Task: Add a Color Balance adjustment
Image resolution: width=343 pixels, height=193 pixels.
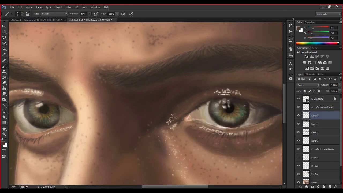Action: (x=310, y=62)
